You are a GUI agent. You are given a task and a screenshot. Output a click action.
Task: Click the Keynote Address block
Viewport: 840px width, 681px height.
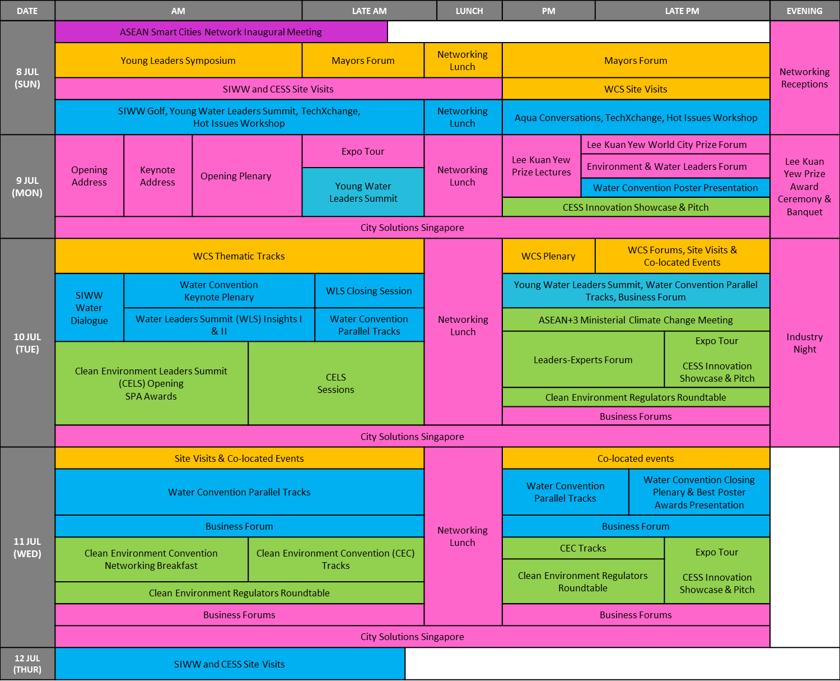pos(157,176)
